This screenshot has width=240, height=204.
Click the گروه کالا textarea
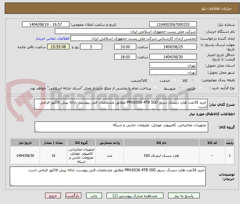pyautogui.click(x=121, y=127)
